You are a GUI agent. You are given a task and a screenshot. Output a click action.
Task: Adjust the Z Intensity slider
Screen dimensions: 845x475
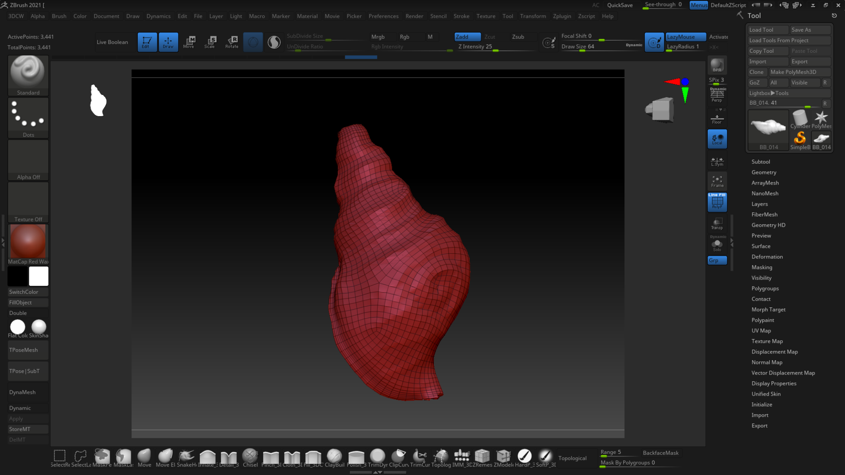tap(496, 47)
